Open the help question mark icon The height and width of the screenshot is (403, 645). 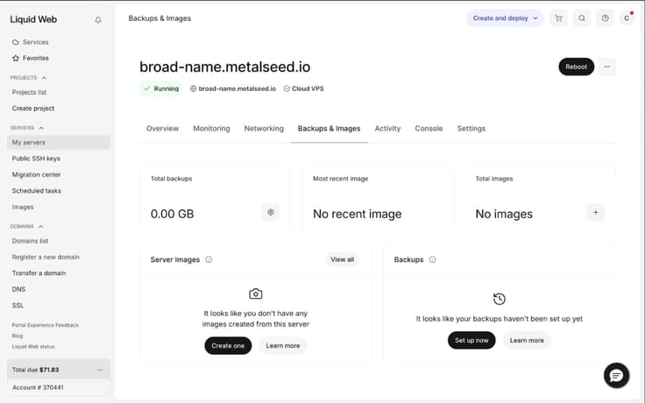(x=605, y=18)
